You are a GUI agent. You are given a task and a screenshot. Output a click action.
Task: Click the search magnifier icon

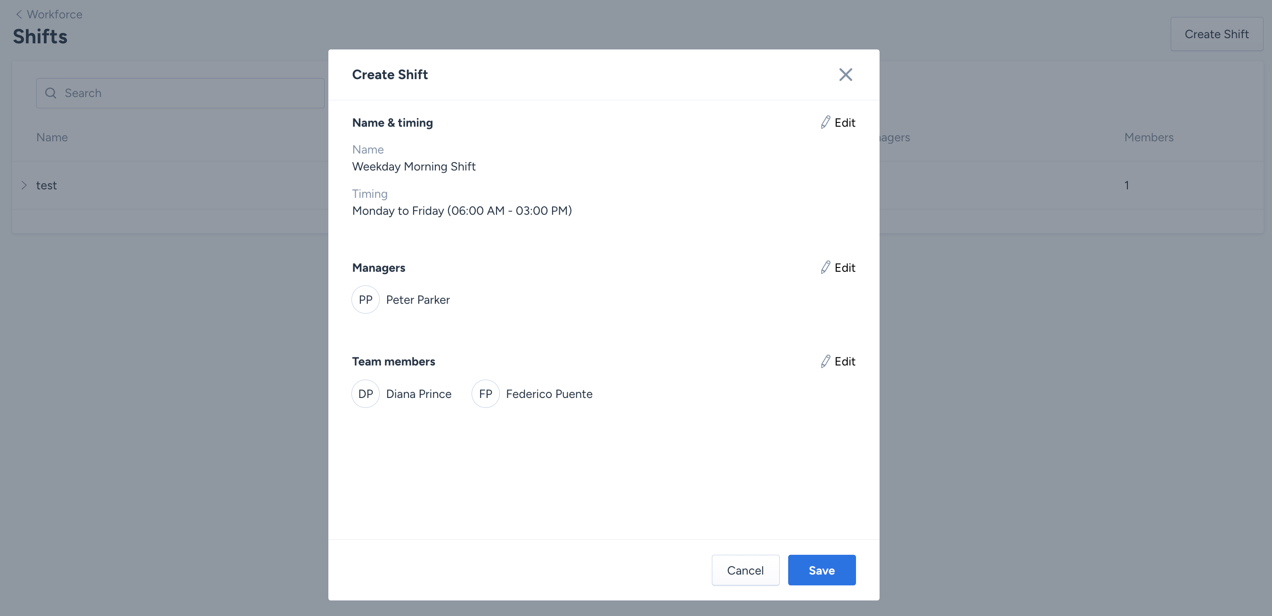[x=51, y=93]
